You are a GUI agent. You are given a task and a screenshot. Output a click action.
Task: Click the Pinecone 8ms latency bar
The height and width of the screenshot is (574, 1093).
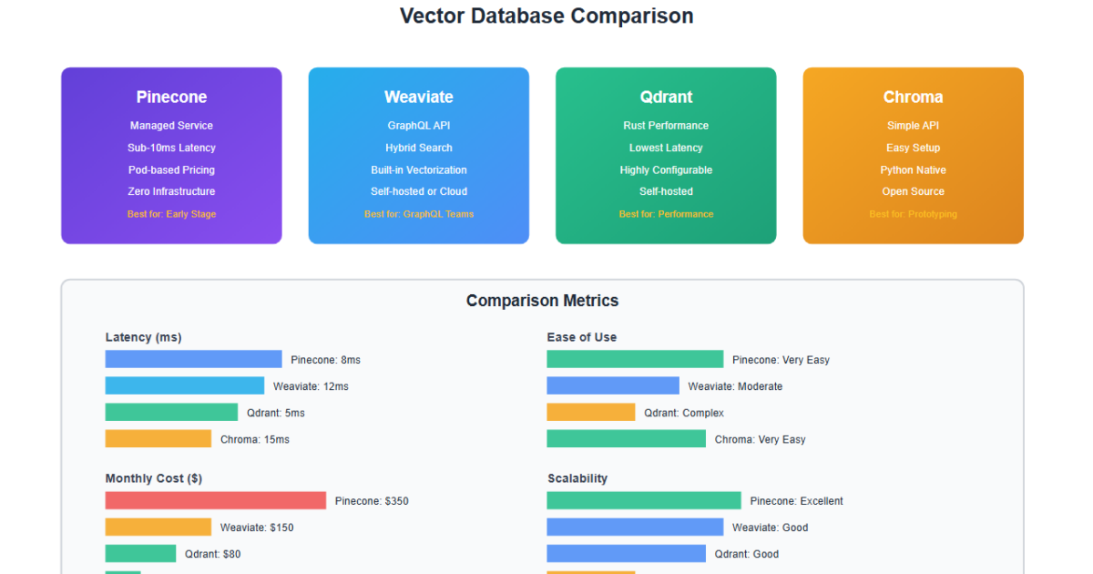tap(193, 359)
